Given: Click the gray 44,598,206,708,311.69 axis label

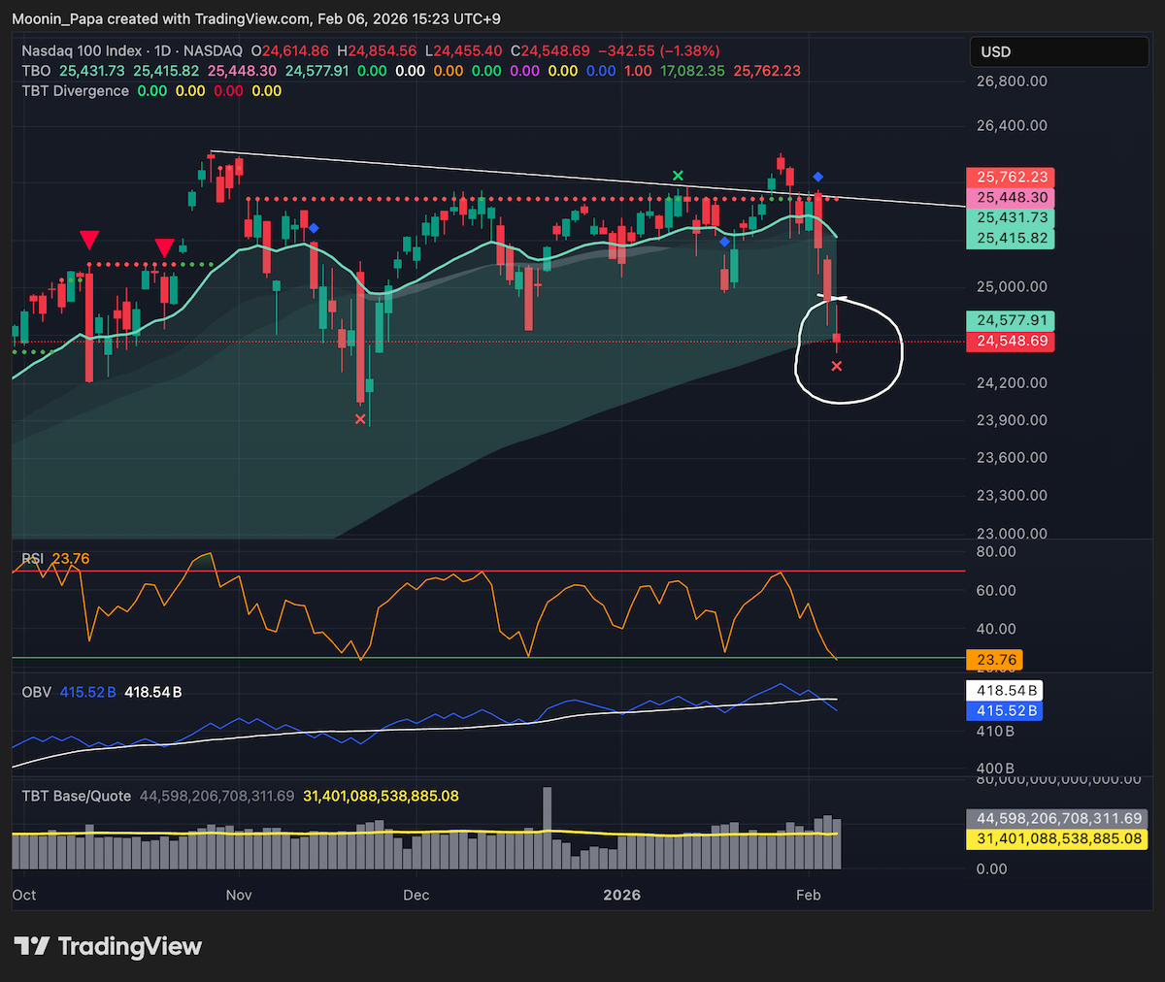Looking at the screenshot, I should (x=1058, y=819).
